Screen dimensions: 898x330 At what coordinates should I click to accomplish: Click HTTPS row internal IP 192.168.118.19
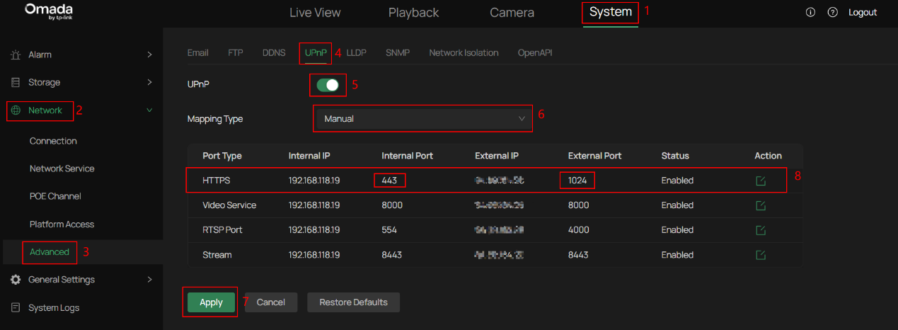[x=314, y=181]
